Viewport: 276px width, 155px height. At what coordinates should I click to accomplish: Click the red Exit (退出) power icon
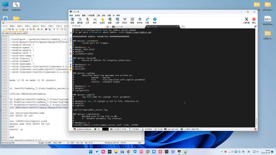[254, 20]
